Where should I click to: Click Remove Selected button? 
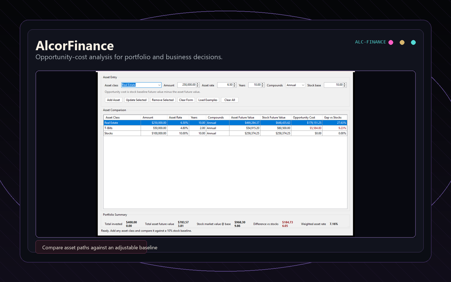pos(163,100)
